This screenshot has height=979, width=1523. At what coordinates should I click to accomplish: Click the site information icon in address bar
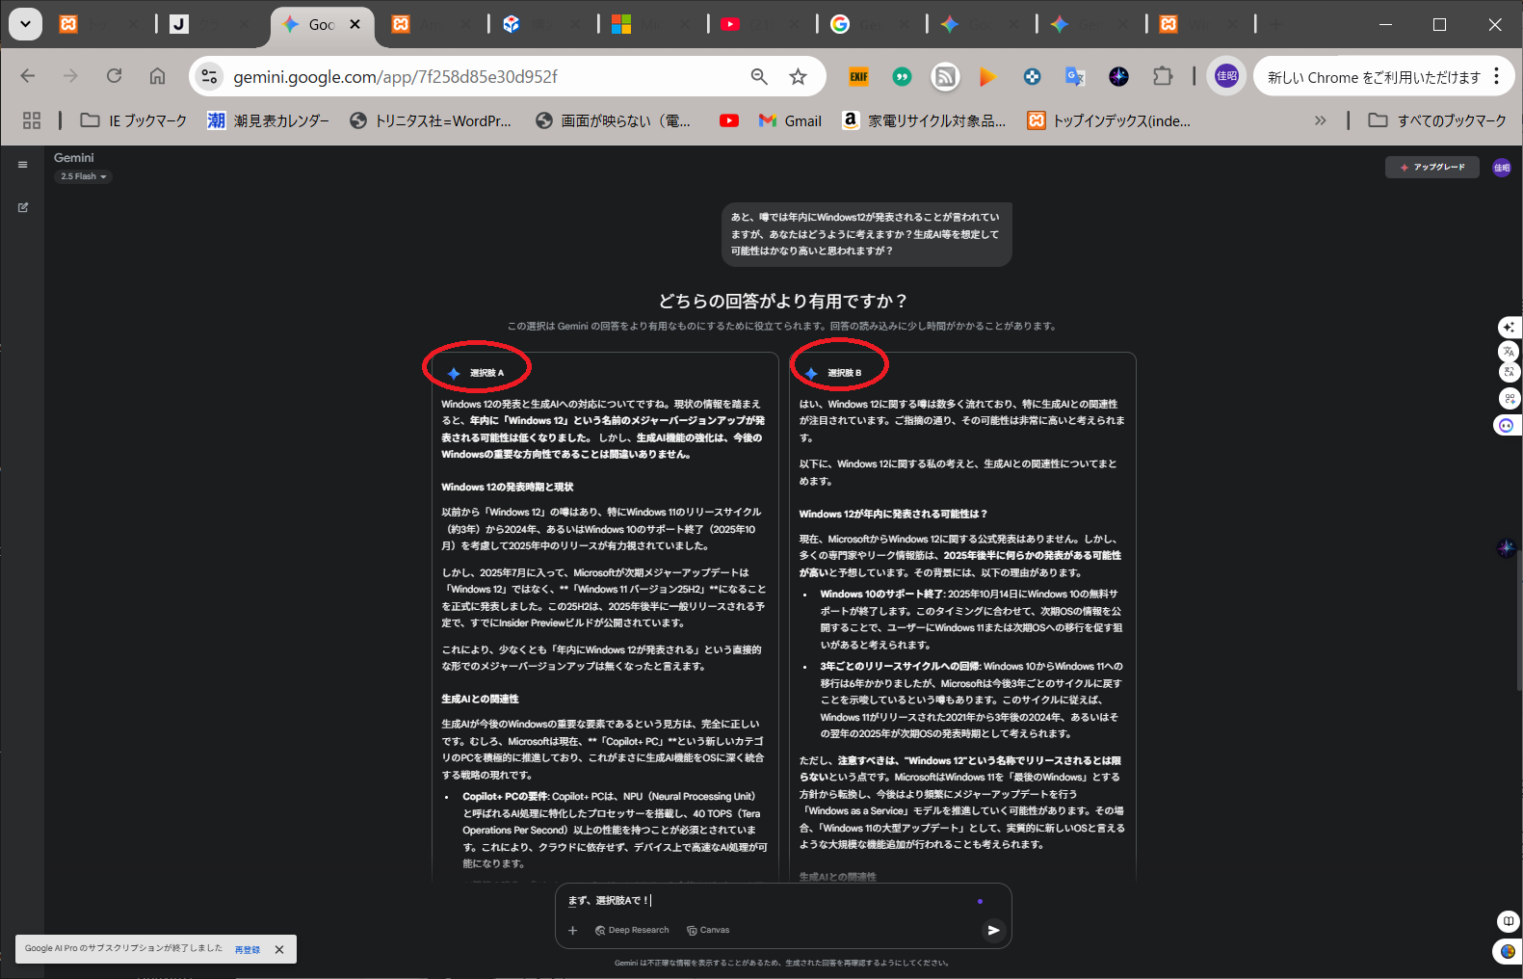point(209,76)
